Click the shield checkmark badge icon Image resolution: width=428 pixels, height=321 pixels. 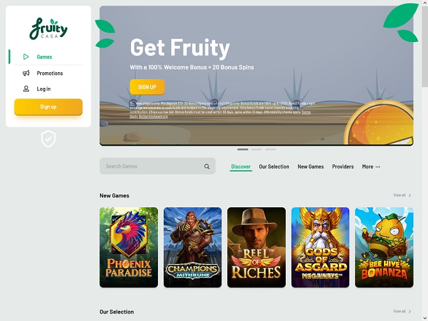coord(48,139)
